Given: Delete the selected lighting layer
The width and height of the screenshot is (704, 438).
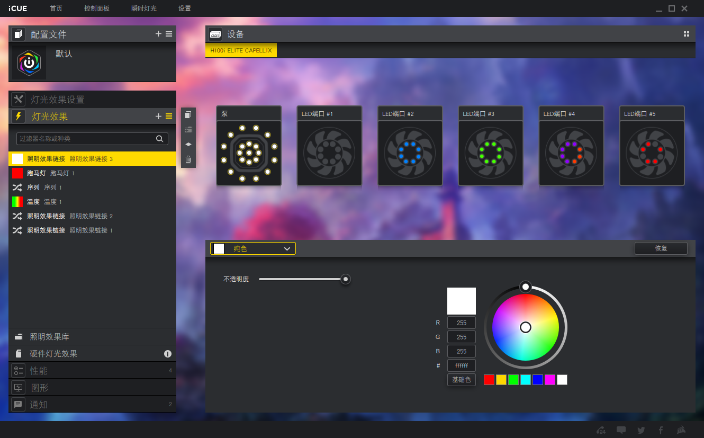Looking at the screenshot, I should point(188,159).
